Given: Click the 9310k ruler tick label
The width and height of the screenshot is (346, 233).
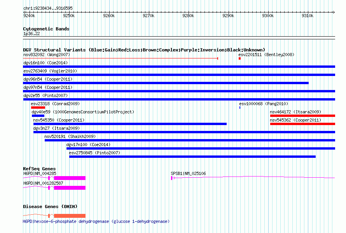Looking at the screenshot, I should pyautogui.click(x=308, y=16).
